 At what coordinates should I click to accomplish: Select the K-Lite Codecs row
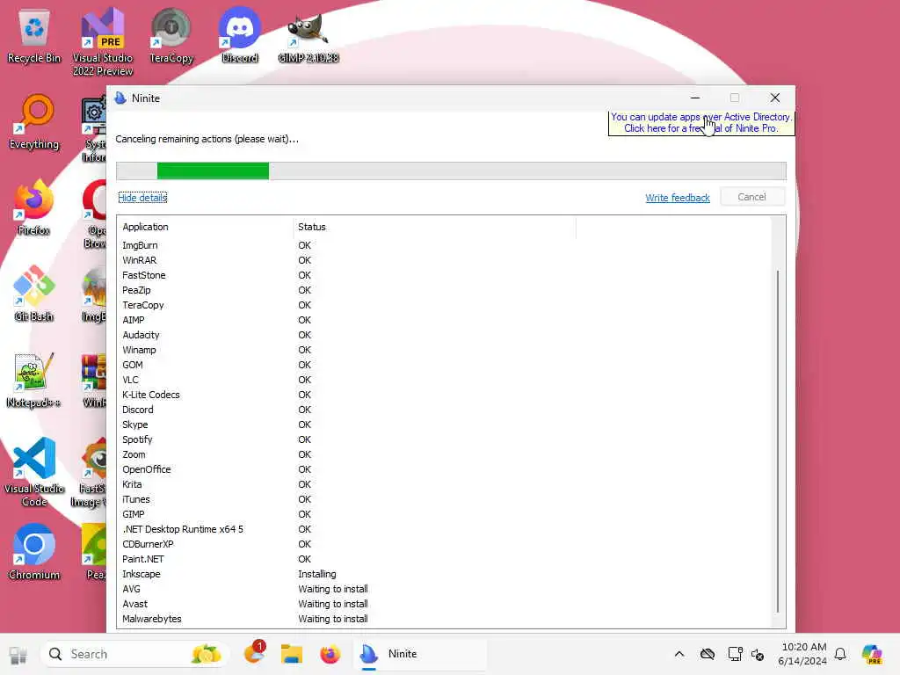[x=444, y=395]
